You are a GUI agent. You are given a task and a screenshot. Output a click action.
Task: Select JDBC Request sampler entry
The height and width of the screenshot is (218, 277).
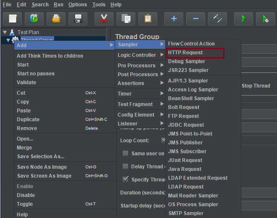pyautogui.click(x=186, y=125)
